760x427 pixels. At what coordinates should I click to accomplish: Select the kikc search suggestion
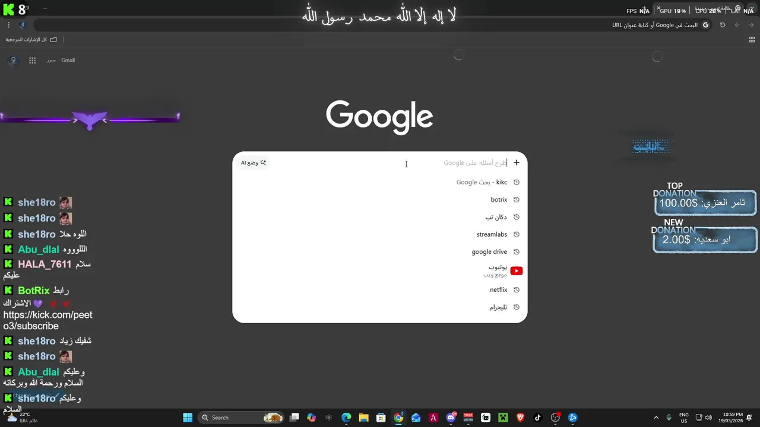(x=380, y=182)
